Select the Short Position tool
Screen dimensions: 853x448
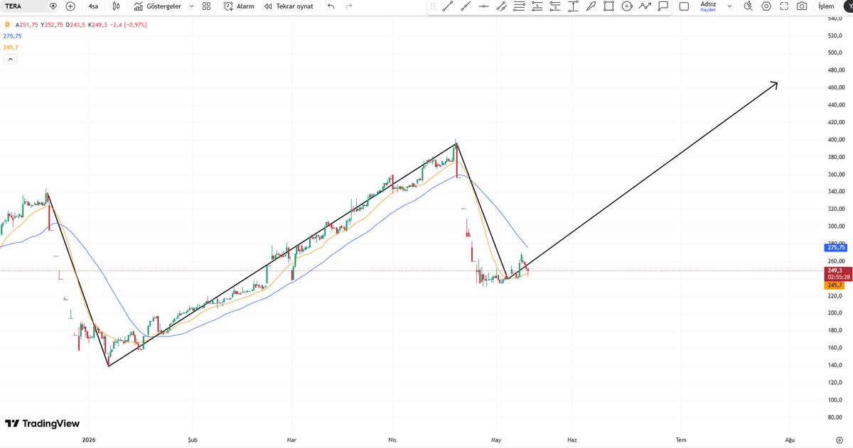tap(554, 6)
